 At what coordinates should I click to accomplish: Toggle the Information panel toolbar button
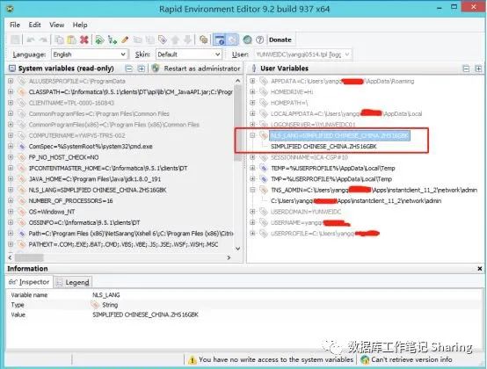coord(220,40)
